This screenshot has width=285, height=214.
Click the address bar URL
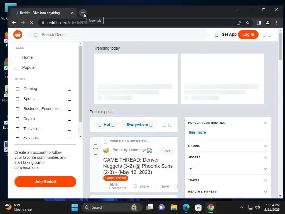click(67, 23)
